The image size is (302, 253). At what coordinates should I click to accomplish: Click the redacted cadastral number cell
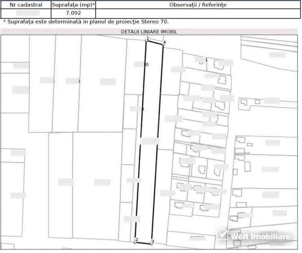[x=26, y=13]
